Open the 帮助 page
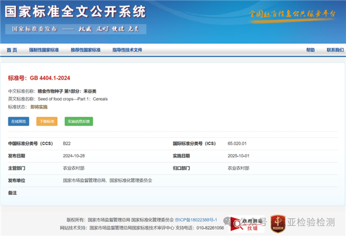This screenshot has height=236, width=346. (x=311, y=50)
